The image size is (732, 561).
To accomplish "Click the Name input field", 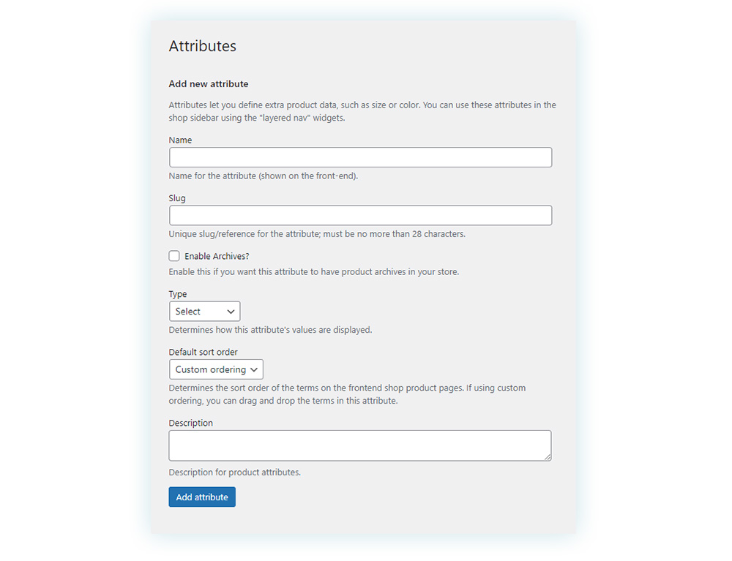I will pos(360,157).
